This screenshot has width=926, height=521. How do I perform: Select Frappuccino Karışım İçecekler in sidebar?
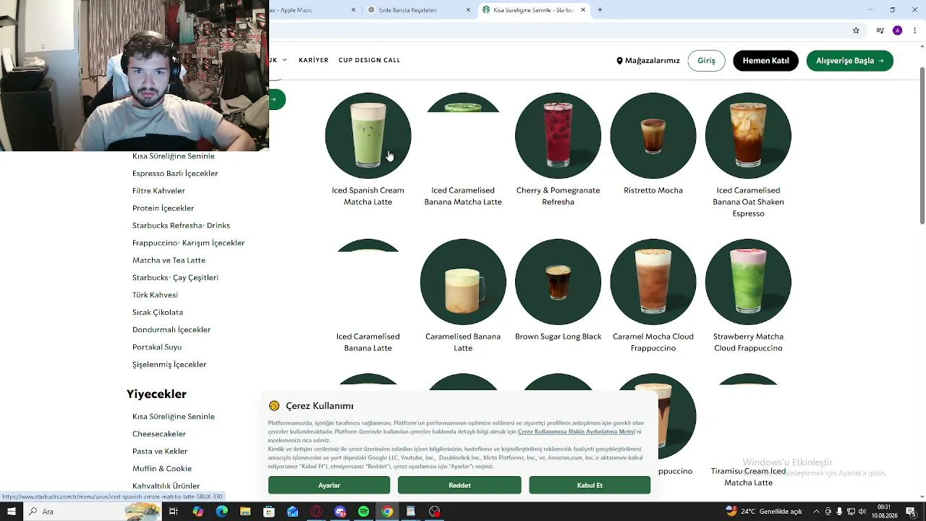tap(188, 242)
